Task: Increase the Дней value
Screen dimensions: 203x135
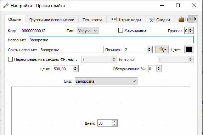Action: [114, 122]
